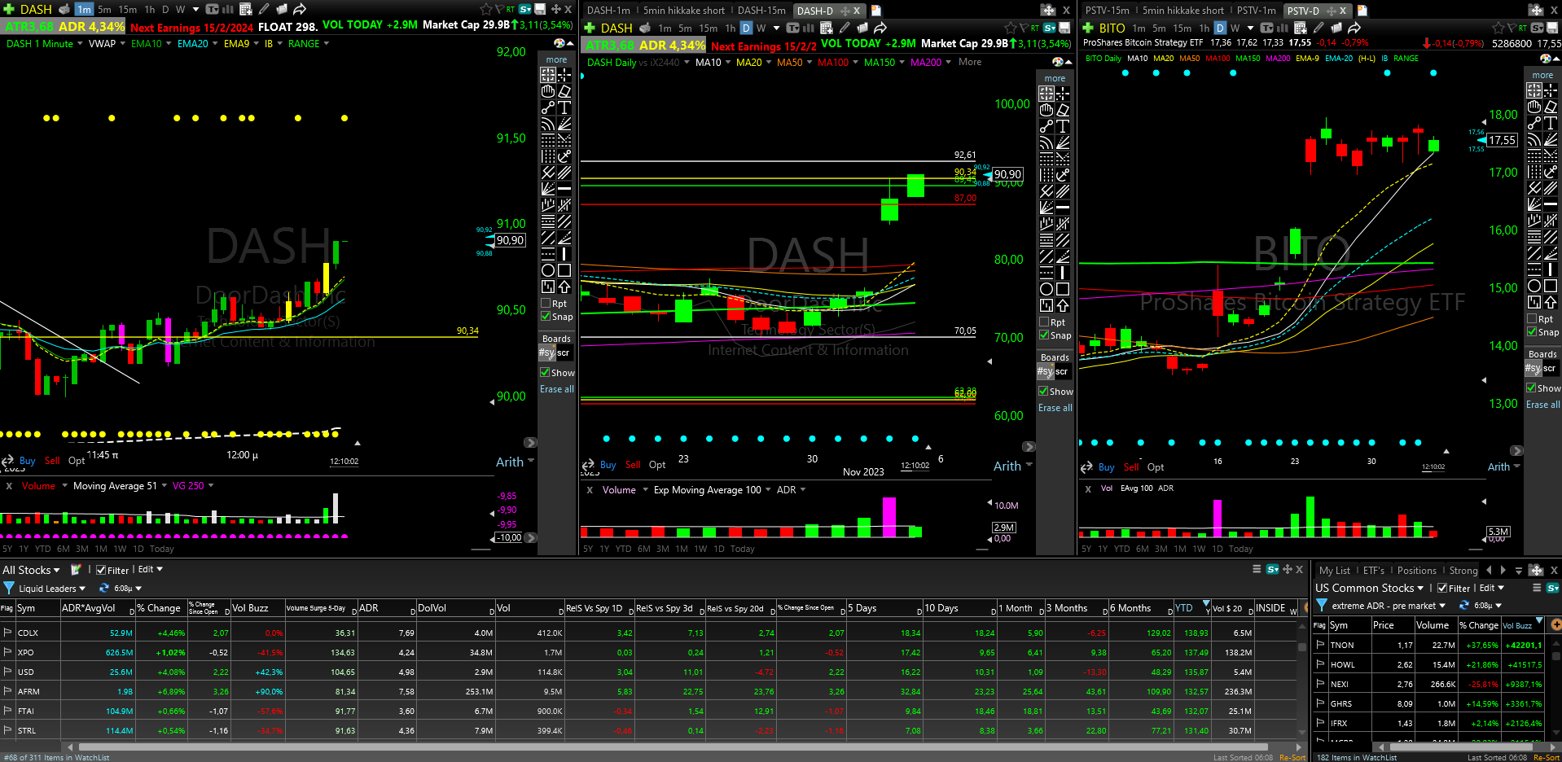Image resolution: width=1562 pixels, height=762 pixels.
Task: Select the hand pan tool in left chart toolbar
Action: click(x=548, y=91)
